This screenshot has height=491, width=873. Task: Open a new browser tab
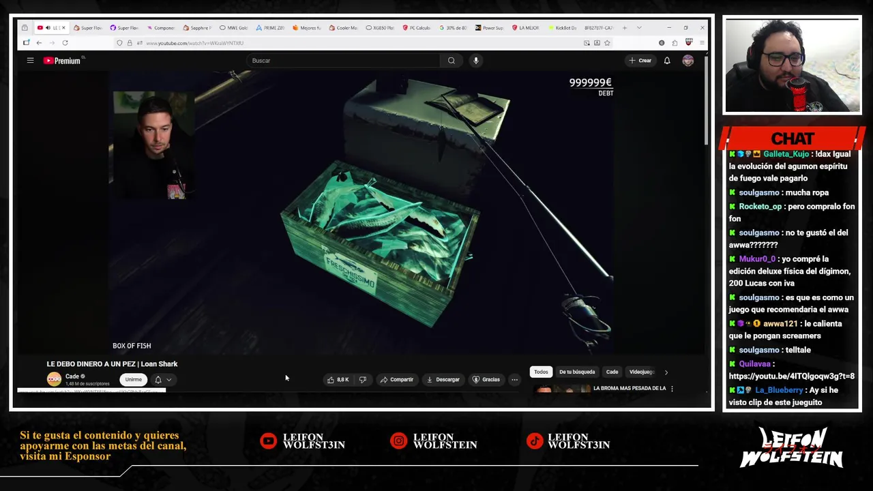624,28
